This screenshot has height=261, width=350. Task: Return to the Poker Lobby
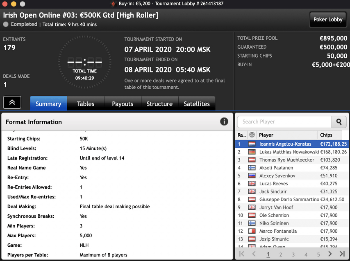[328, 20]
